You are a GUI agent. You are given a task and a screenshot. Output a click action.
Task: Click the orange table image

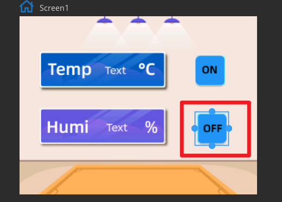pos(138,180)
